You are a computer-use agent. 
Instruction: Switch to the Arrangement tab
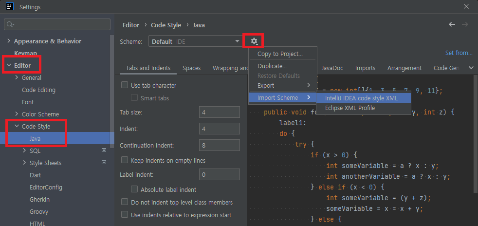point(404,68)
